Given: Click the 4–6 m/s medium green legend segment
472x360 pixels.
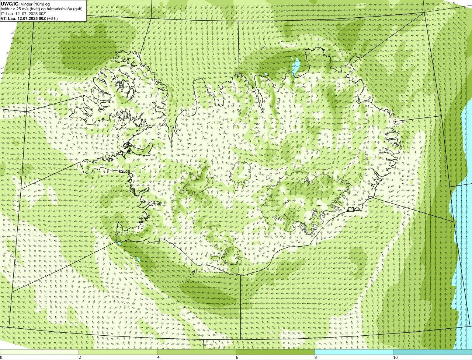Looking at the screenshot, I should tap(197, 352).
